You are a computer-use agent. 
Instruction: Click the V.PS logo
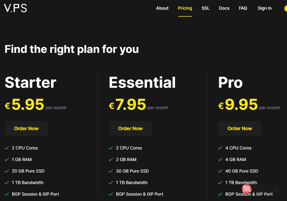15,8
